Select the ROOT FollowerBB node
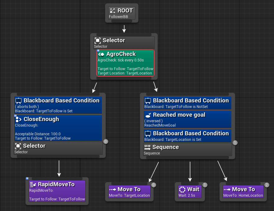The height and width of the screenshot is (211, 274). [x=122, y=13]
